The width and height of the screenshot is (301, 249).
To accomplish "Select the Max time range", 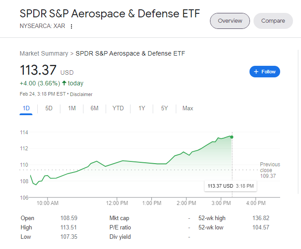I will click(x=188, y=108).
